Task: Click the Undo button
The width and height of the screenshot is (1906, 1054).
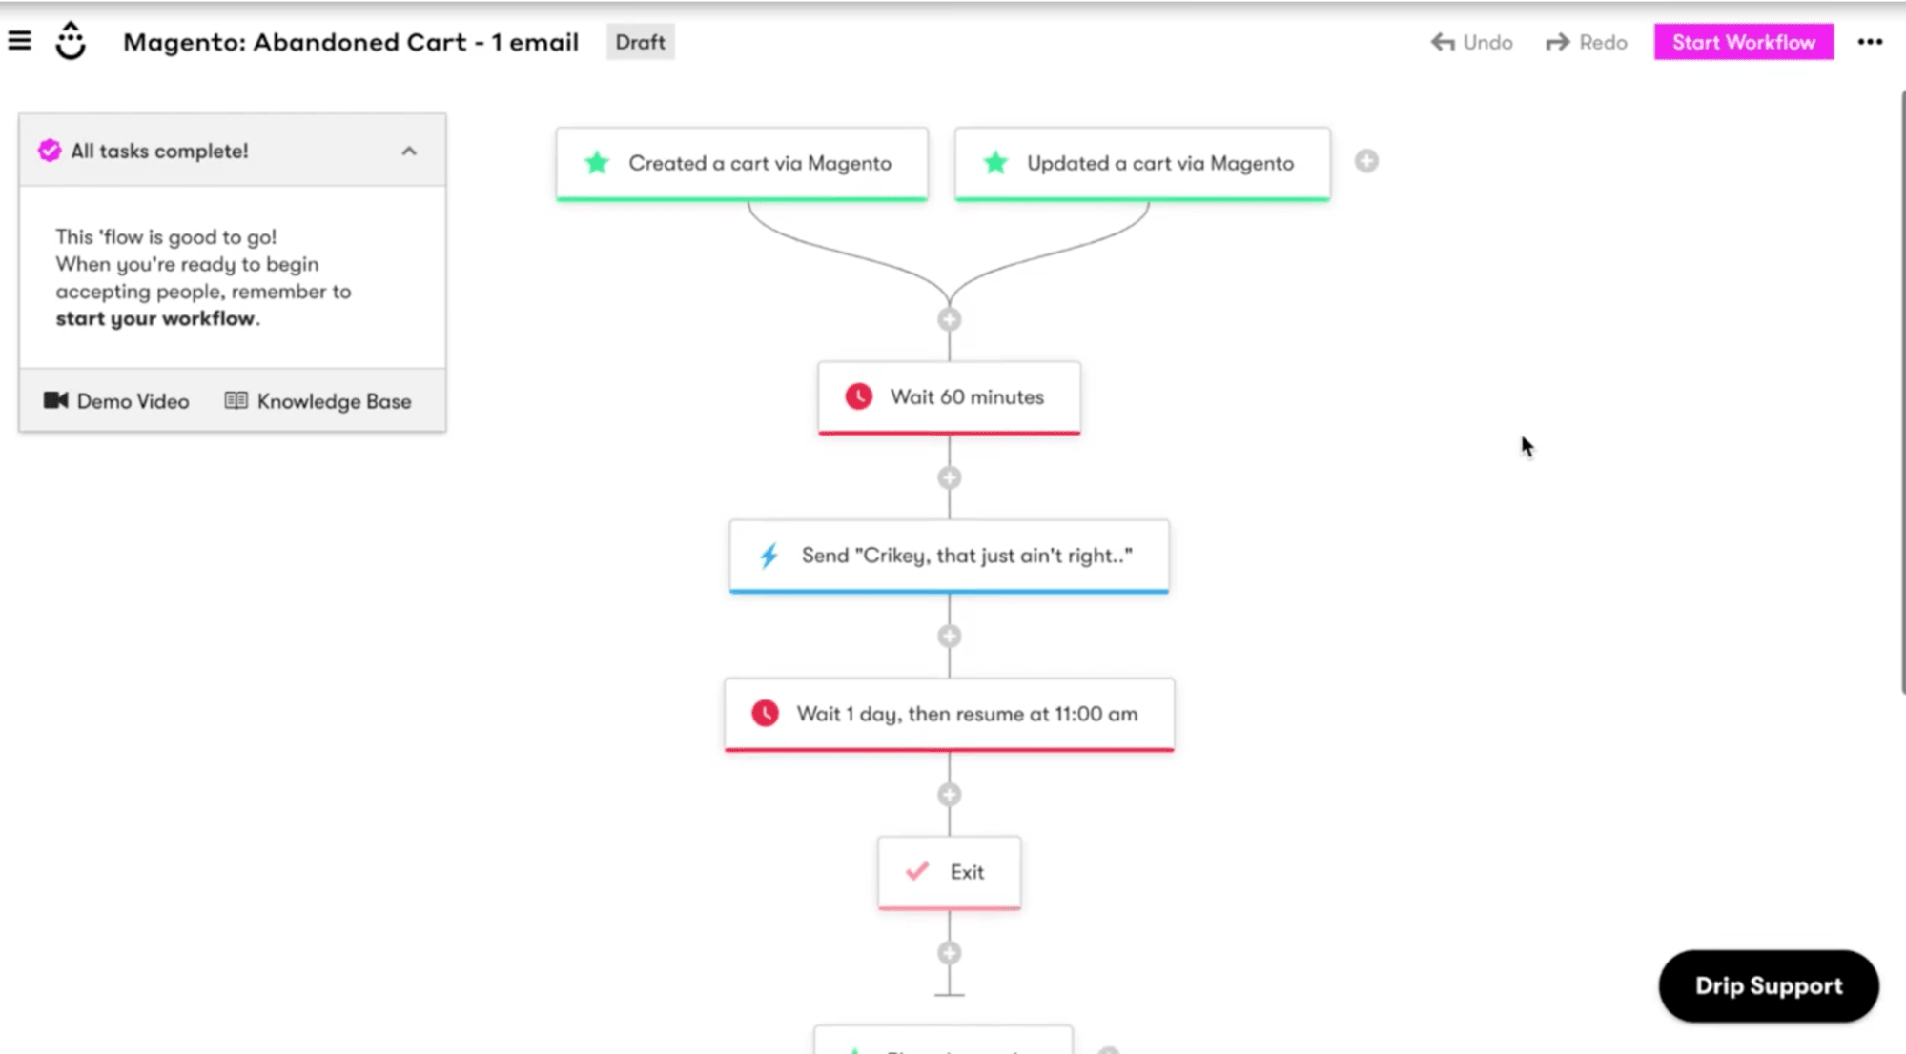Action: [x=1471, y=42]
